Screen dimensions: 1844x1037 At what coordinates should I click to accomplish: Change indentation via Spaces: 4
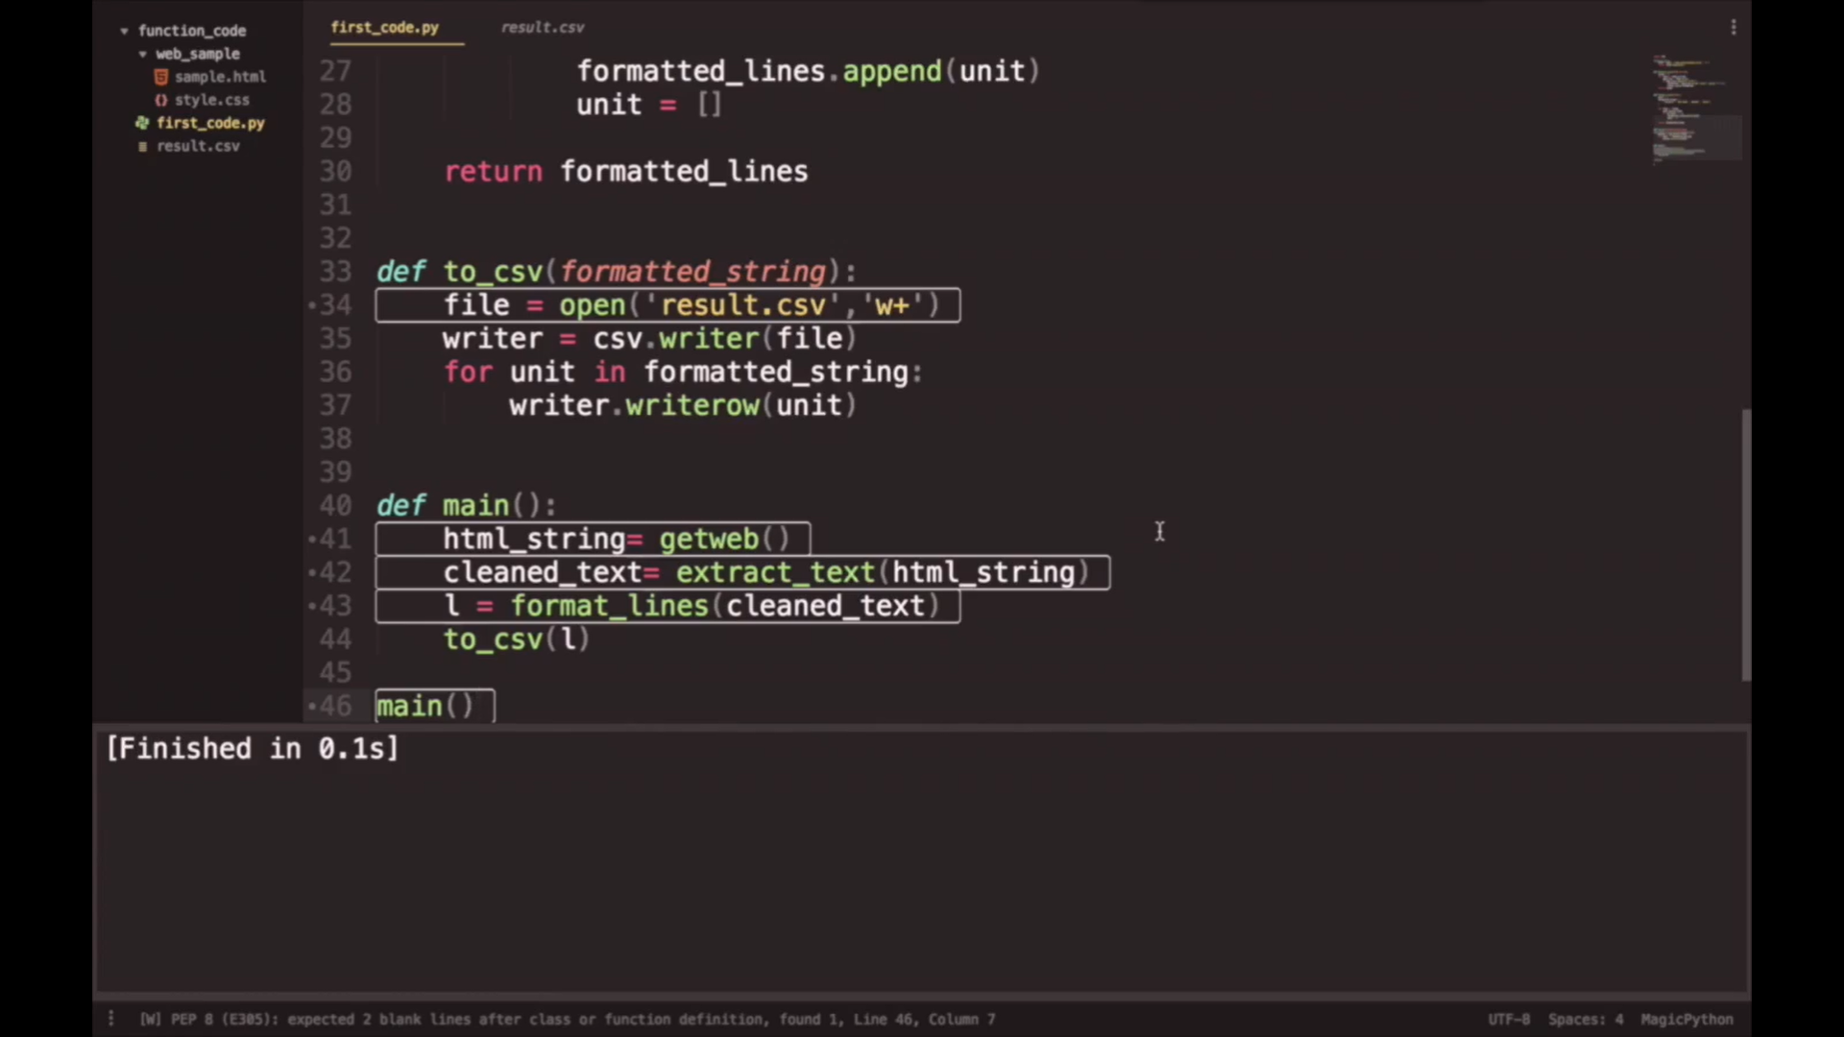1586,1019
